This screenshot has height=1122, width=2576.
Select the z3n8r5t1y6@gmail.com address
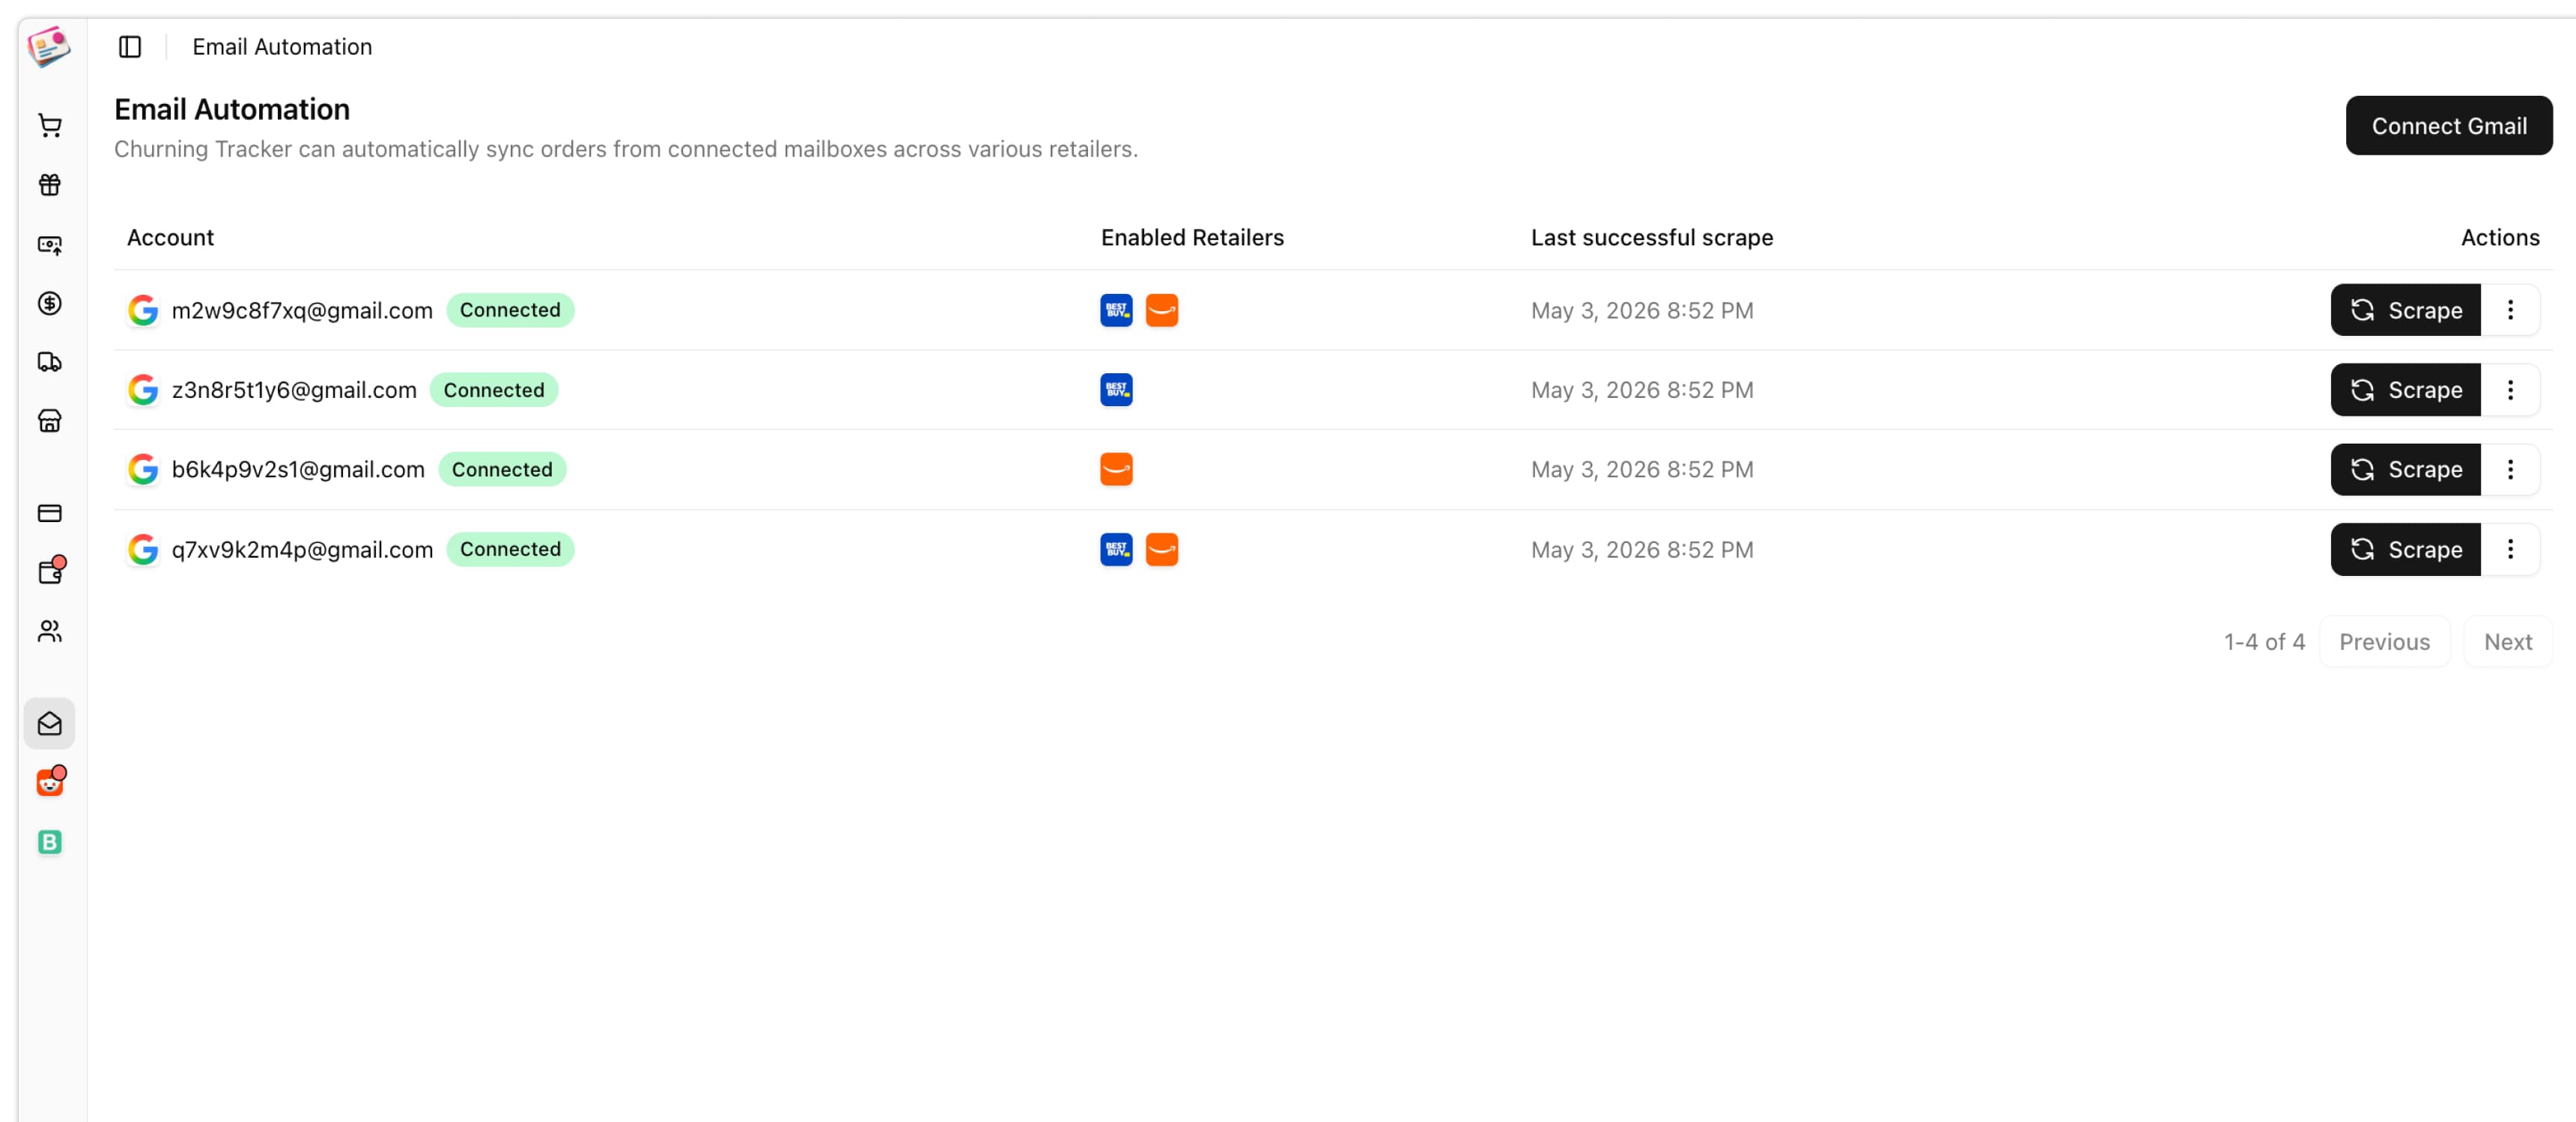294,390
